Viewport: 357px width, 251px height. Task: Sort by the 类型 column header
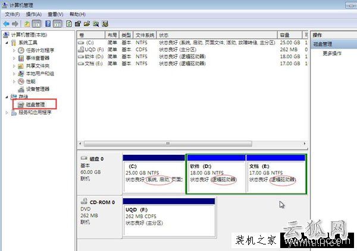[x=126, y=35]
